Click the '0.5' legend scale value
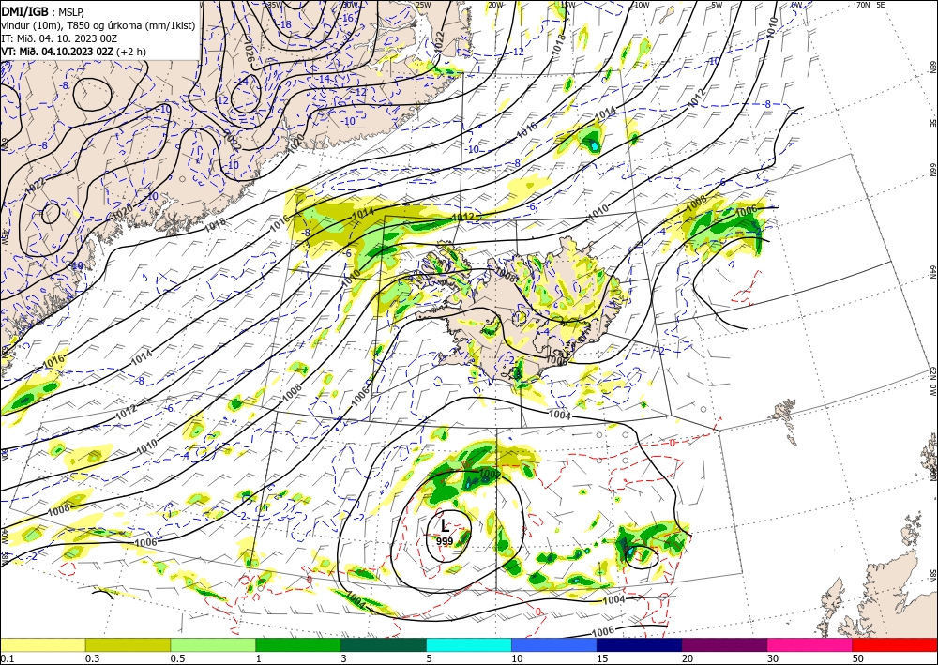The image size is (938, 665). [176, 658]
